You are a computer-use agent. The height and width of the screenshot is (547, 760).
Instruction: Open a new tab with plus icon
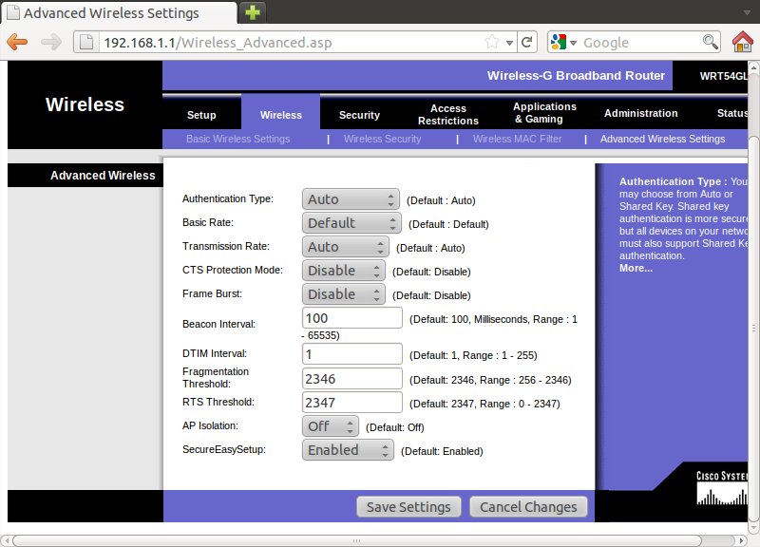[253, 12]
